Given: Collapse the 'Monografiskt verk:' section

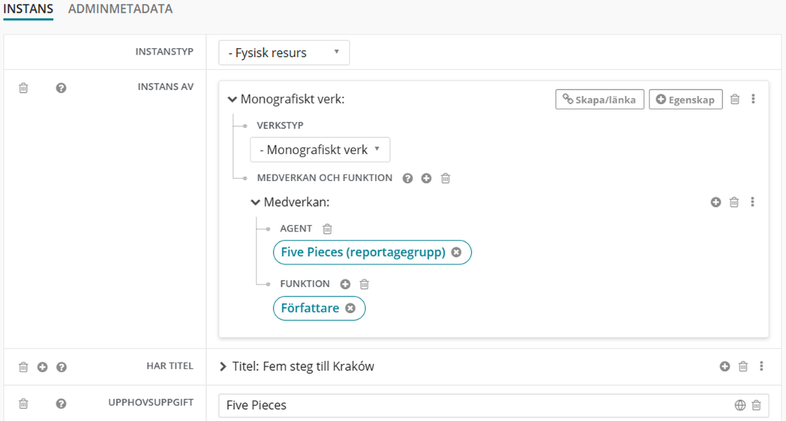Looking at the screenshot, I should (x=232, y=99).
